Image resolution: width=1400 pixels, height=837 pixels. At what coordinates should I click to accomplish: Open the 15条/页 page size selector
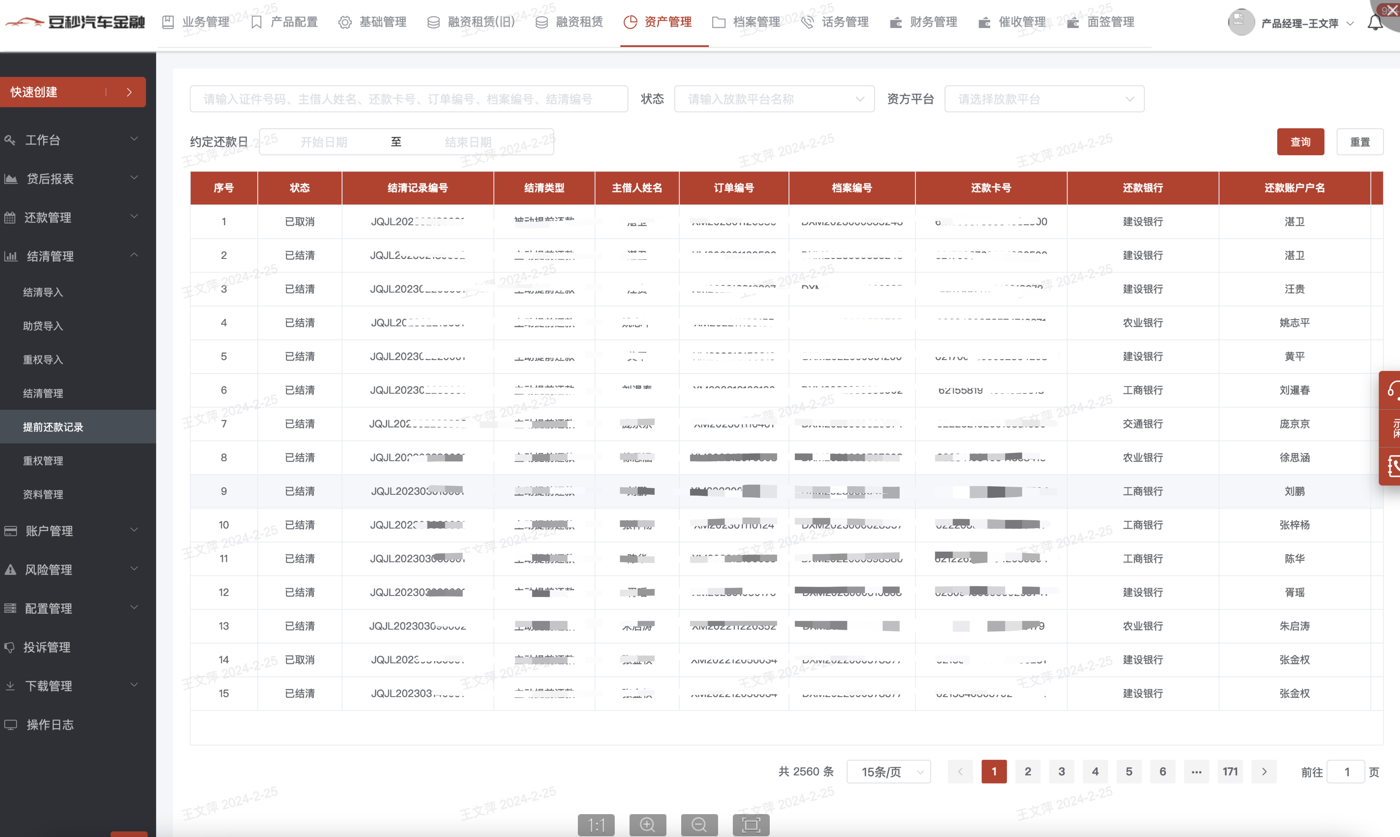coord(888,772)
